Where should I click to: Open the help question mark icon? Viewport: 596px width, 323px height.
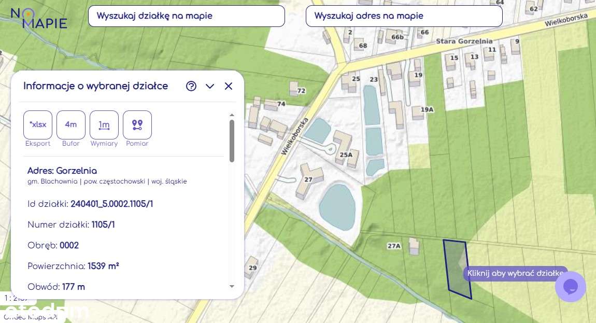[x=191, y=86]
